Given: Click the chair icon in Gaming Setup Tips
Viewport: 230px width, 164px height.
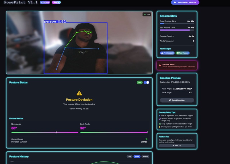Looking at the screenshot, I should click(x=159, y=116).
